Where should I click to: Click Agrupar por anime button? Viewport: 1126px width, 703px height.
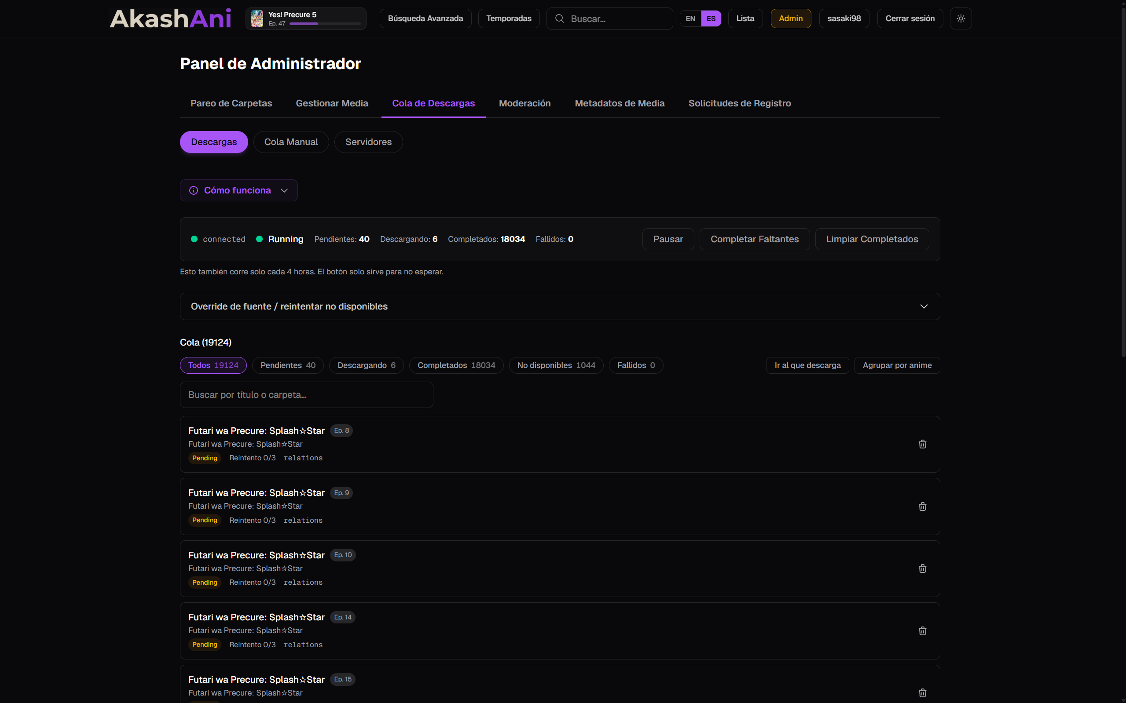pos(897,365)
